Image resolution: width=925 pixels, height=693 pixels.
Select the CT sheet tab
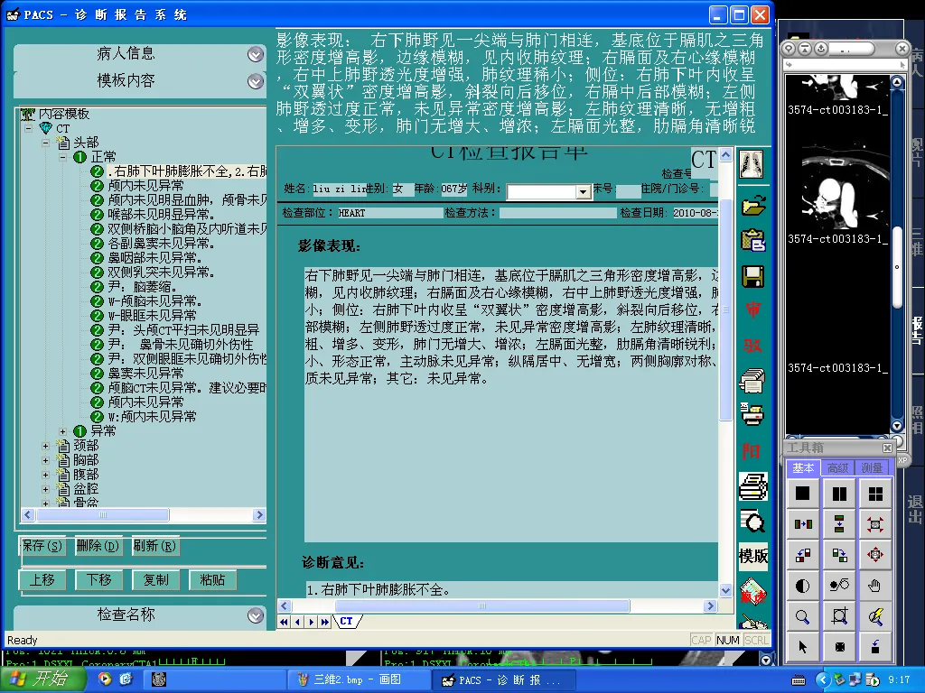pyautogui.click(x=346, y=621)
